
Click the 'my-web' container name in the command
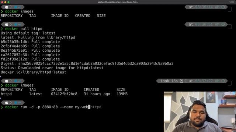[x=81, y=107]
